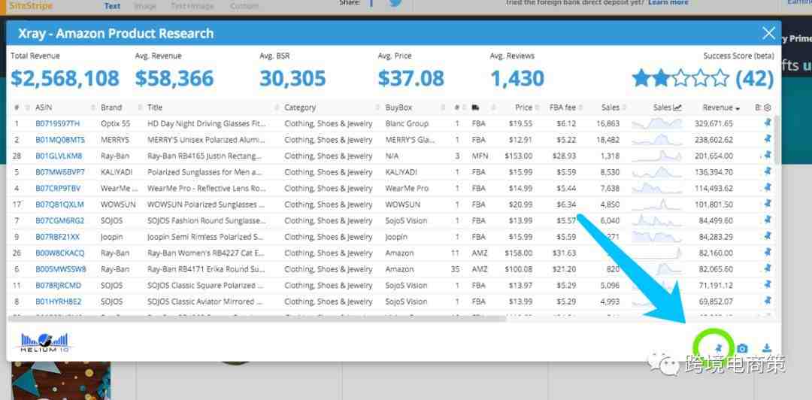Sort table by FBA fee column
The height and width of the screenshot is (400, 812).
point(562,108)
